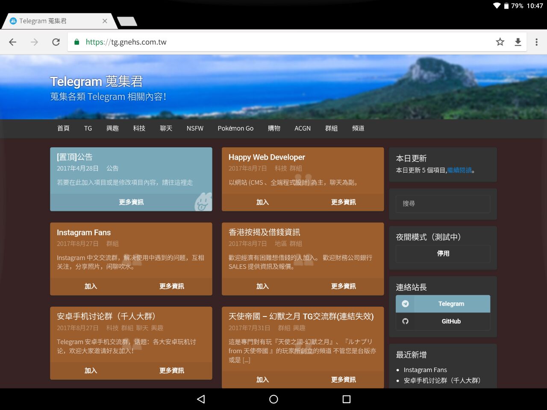Contact the admin via the Telegram button
This screenshot has width=547, height=410.
(x=443, y=304)
